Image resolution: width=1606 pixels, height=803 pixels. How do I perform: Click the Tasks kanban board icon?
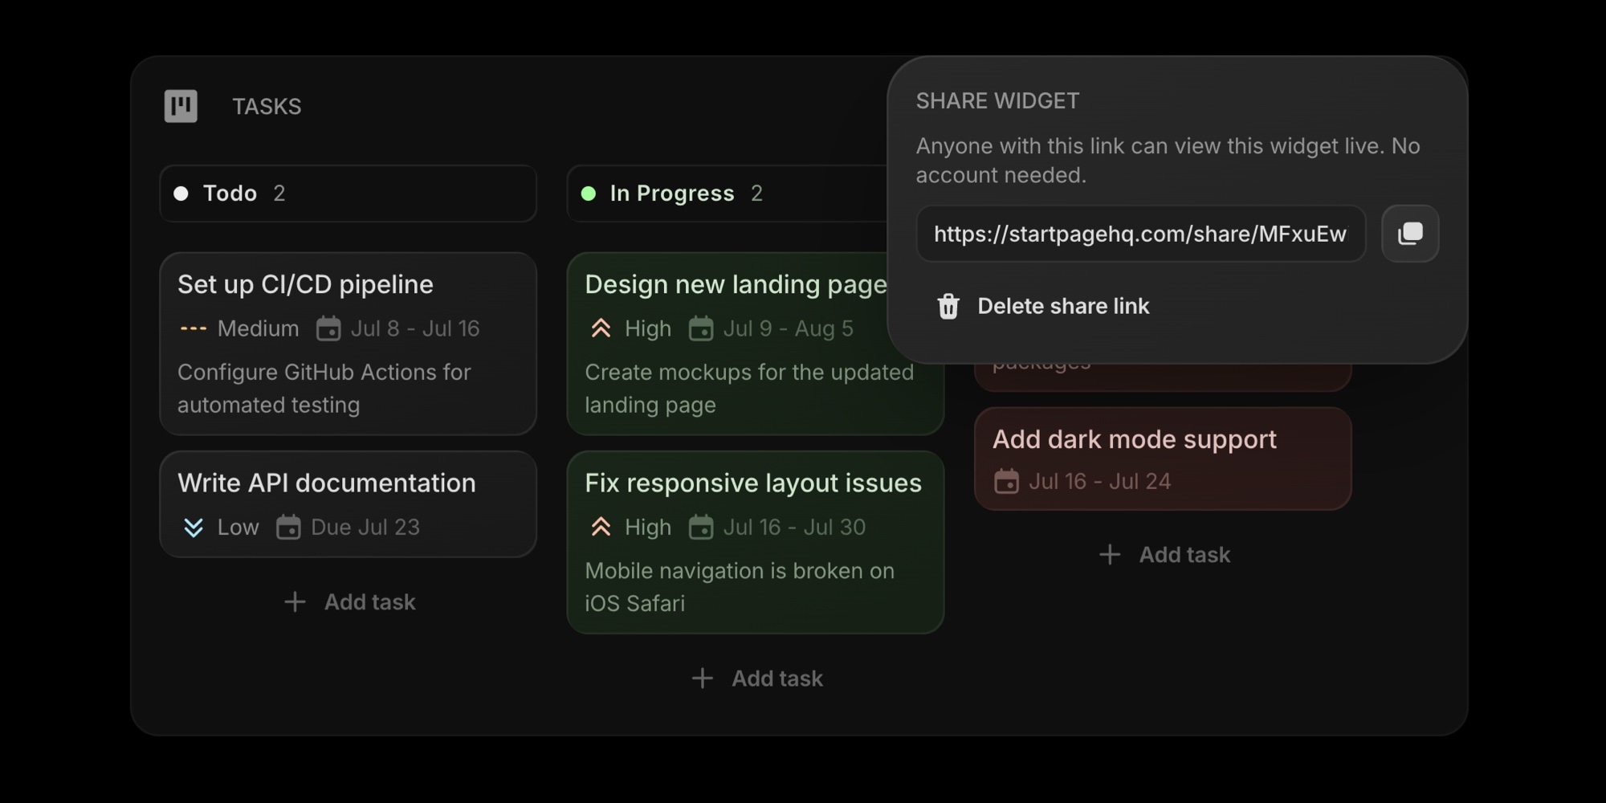(181, 106)
